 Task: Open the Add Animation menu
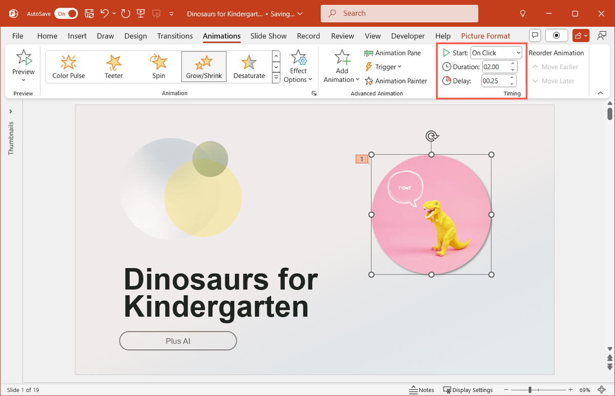click(x=342, y=67)
